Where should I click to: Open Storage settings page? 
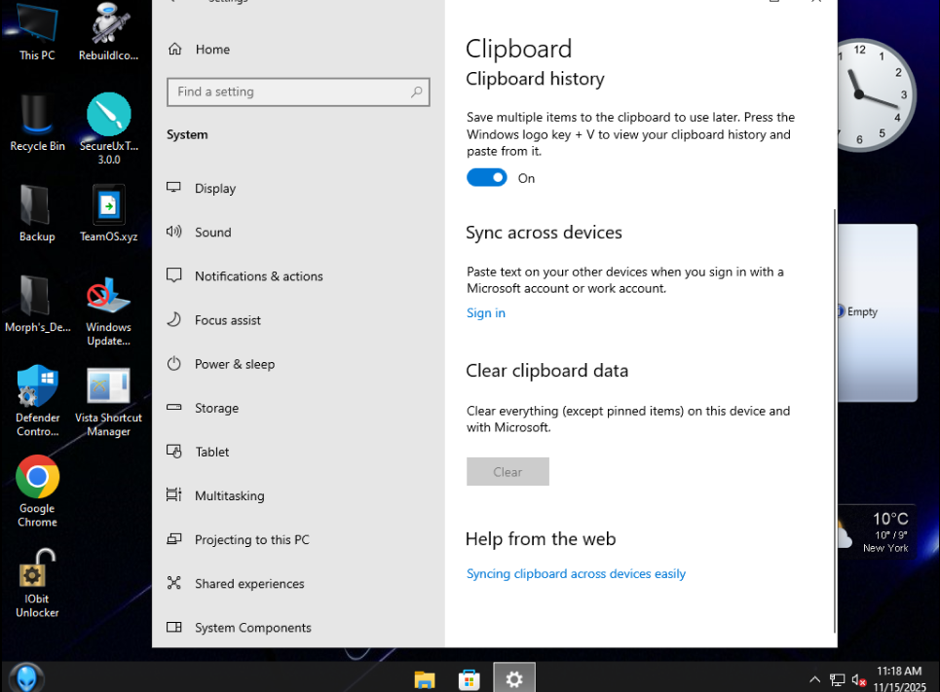click(216, 409)
